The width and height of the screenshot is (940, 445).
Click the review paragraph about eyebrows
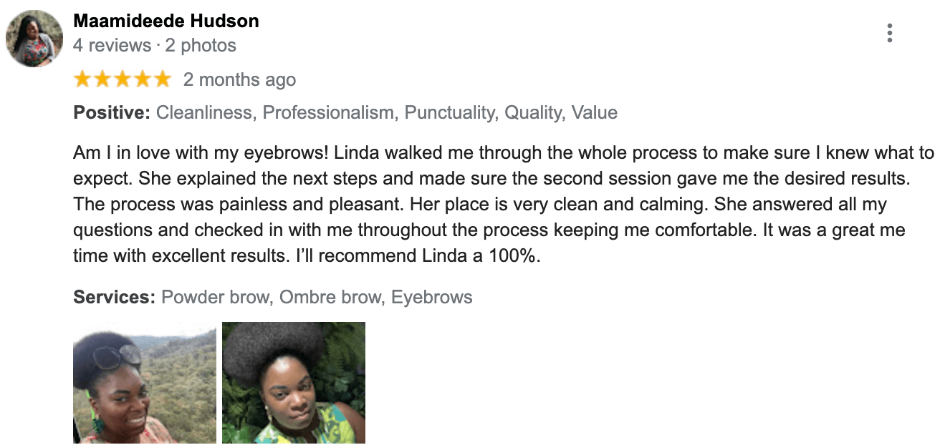[x=487, y=204]
